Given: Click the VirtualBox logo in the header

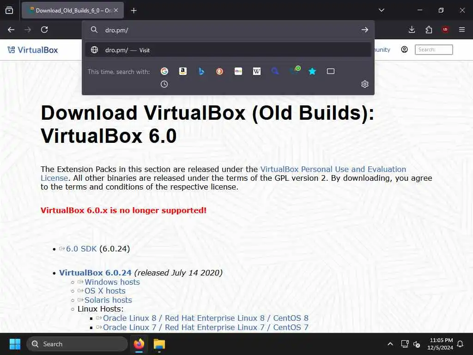Looking at the screenshot, I should [x=33, y=50].
